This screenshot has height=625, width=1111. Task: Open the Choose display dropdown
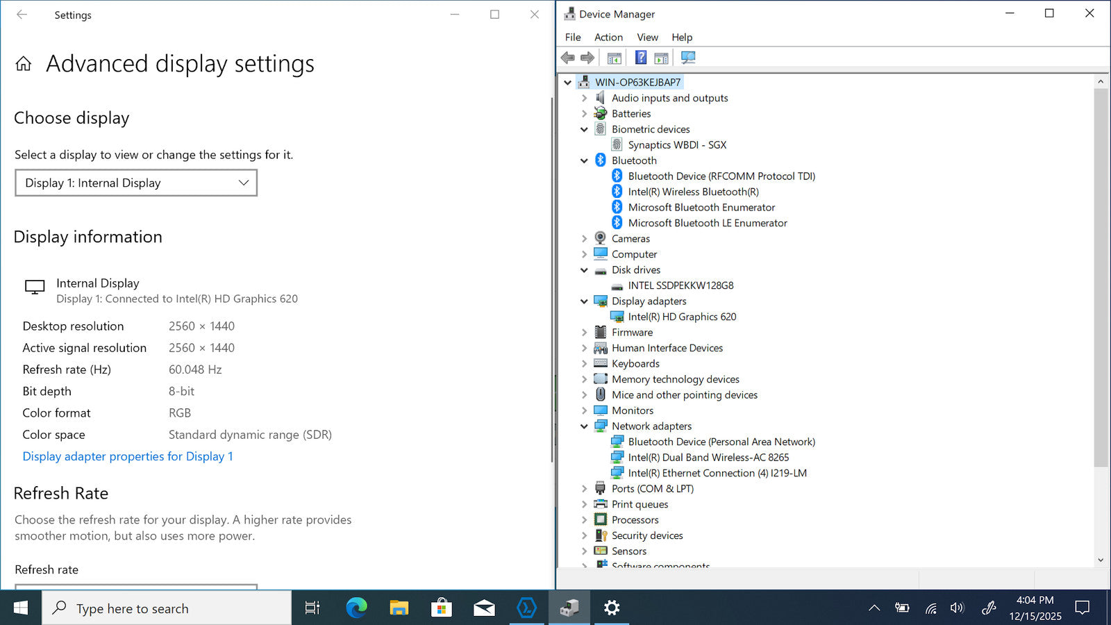[x=136, y=183]
